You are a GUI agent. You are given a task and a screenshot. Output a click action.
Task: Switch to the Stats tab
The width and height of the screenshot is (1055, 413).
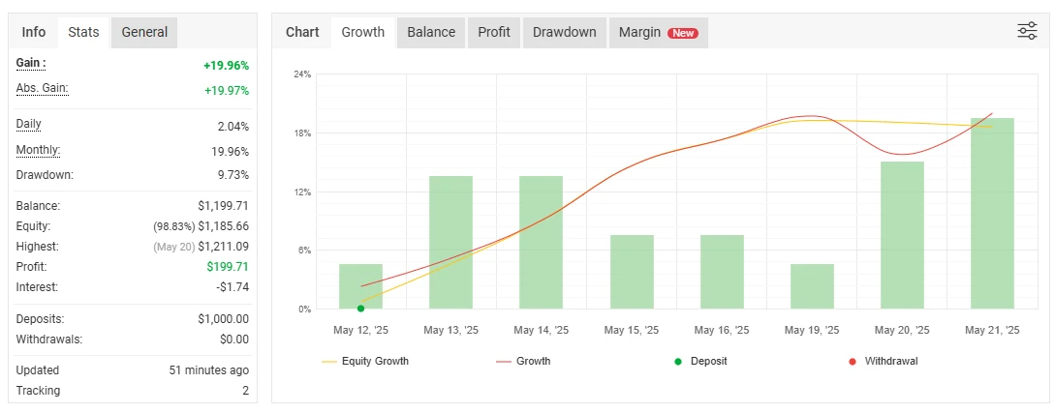pyautogui.click(x=83, y=32)
